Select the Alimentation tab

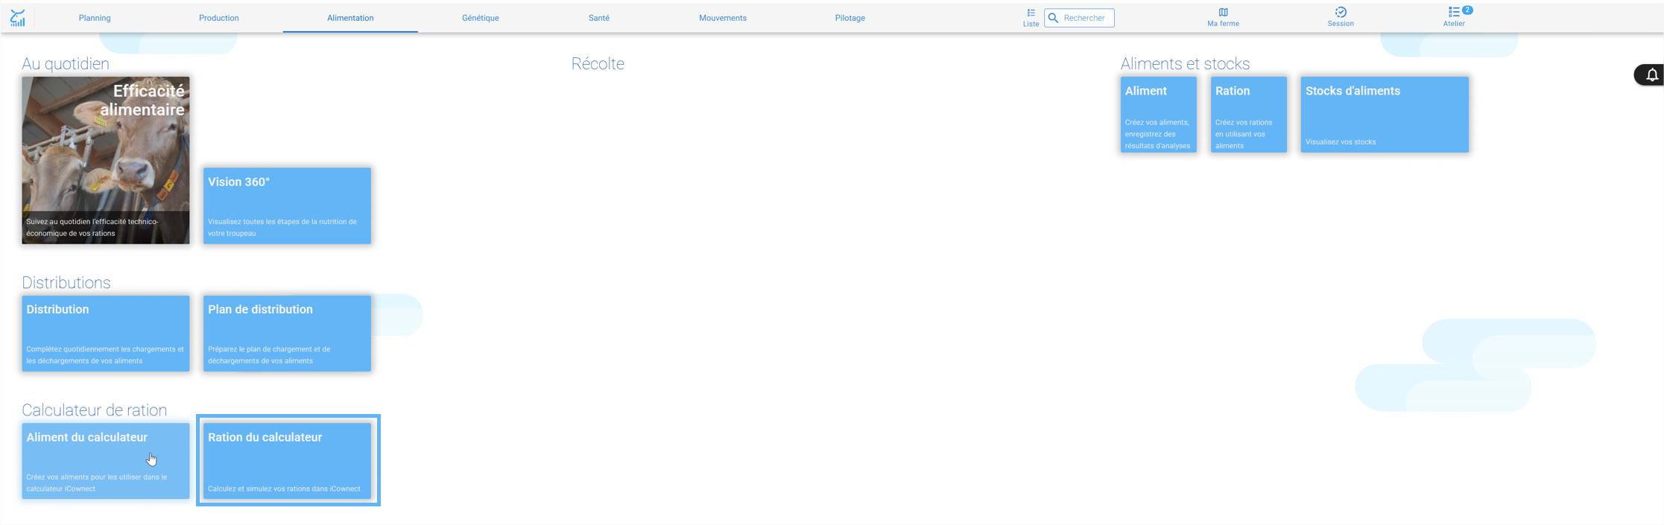(350, 18)
